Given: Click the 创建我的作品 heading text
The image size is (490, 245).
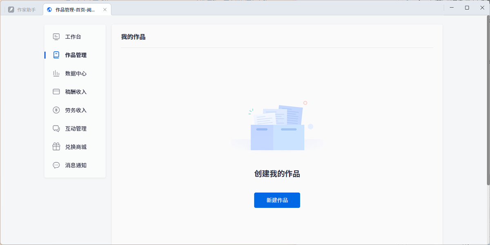Looking at the screenshot, I should pyautogui.click(x=277, y=174).
